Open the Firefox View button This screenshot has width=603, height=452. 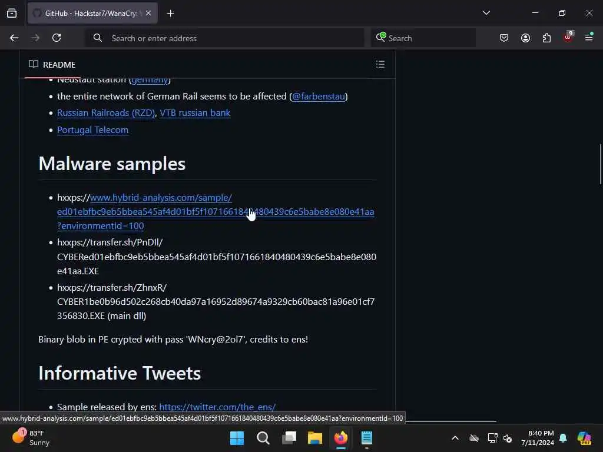click(12, 14)
